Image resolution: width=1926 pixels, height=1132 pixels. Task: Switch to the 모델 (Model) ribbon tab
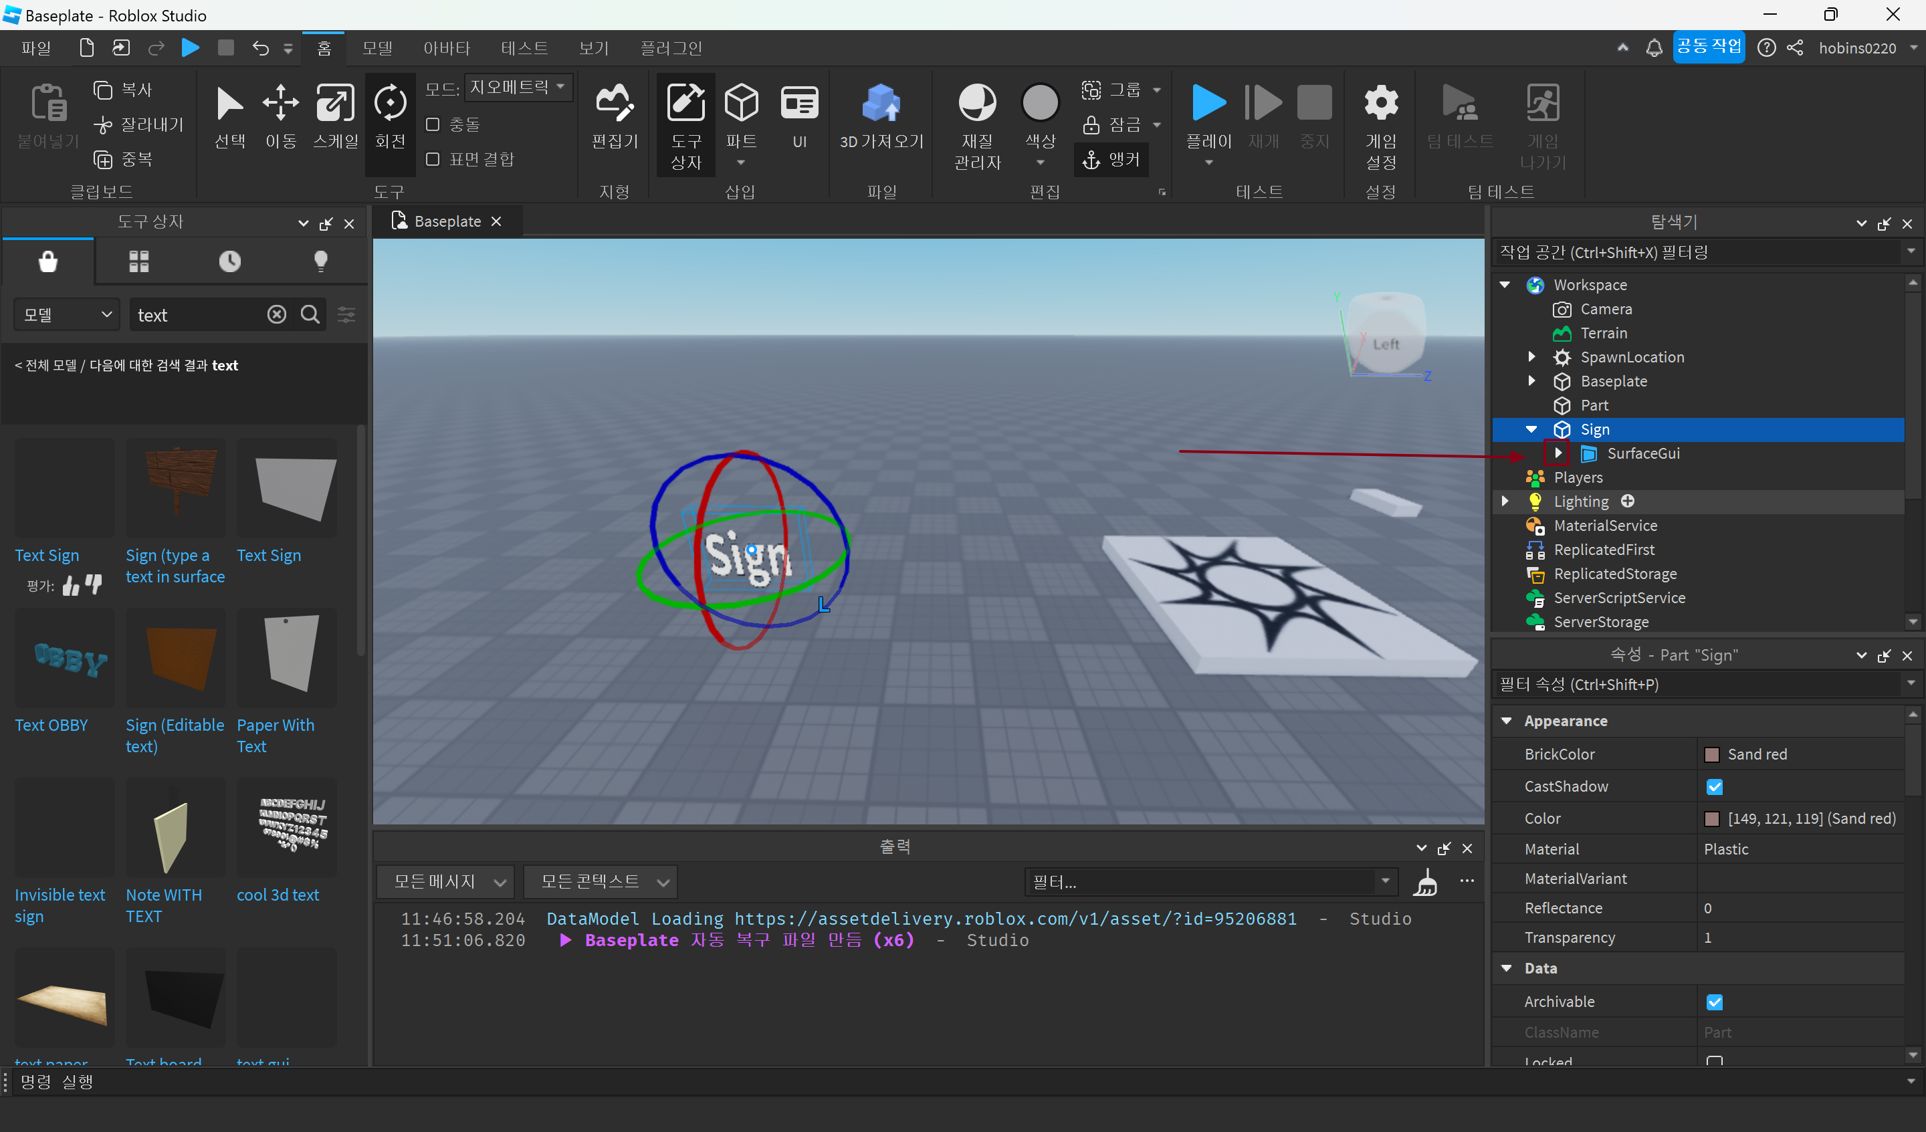point(377,48)
